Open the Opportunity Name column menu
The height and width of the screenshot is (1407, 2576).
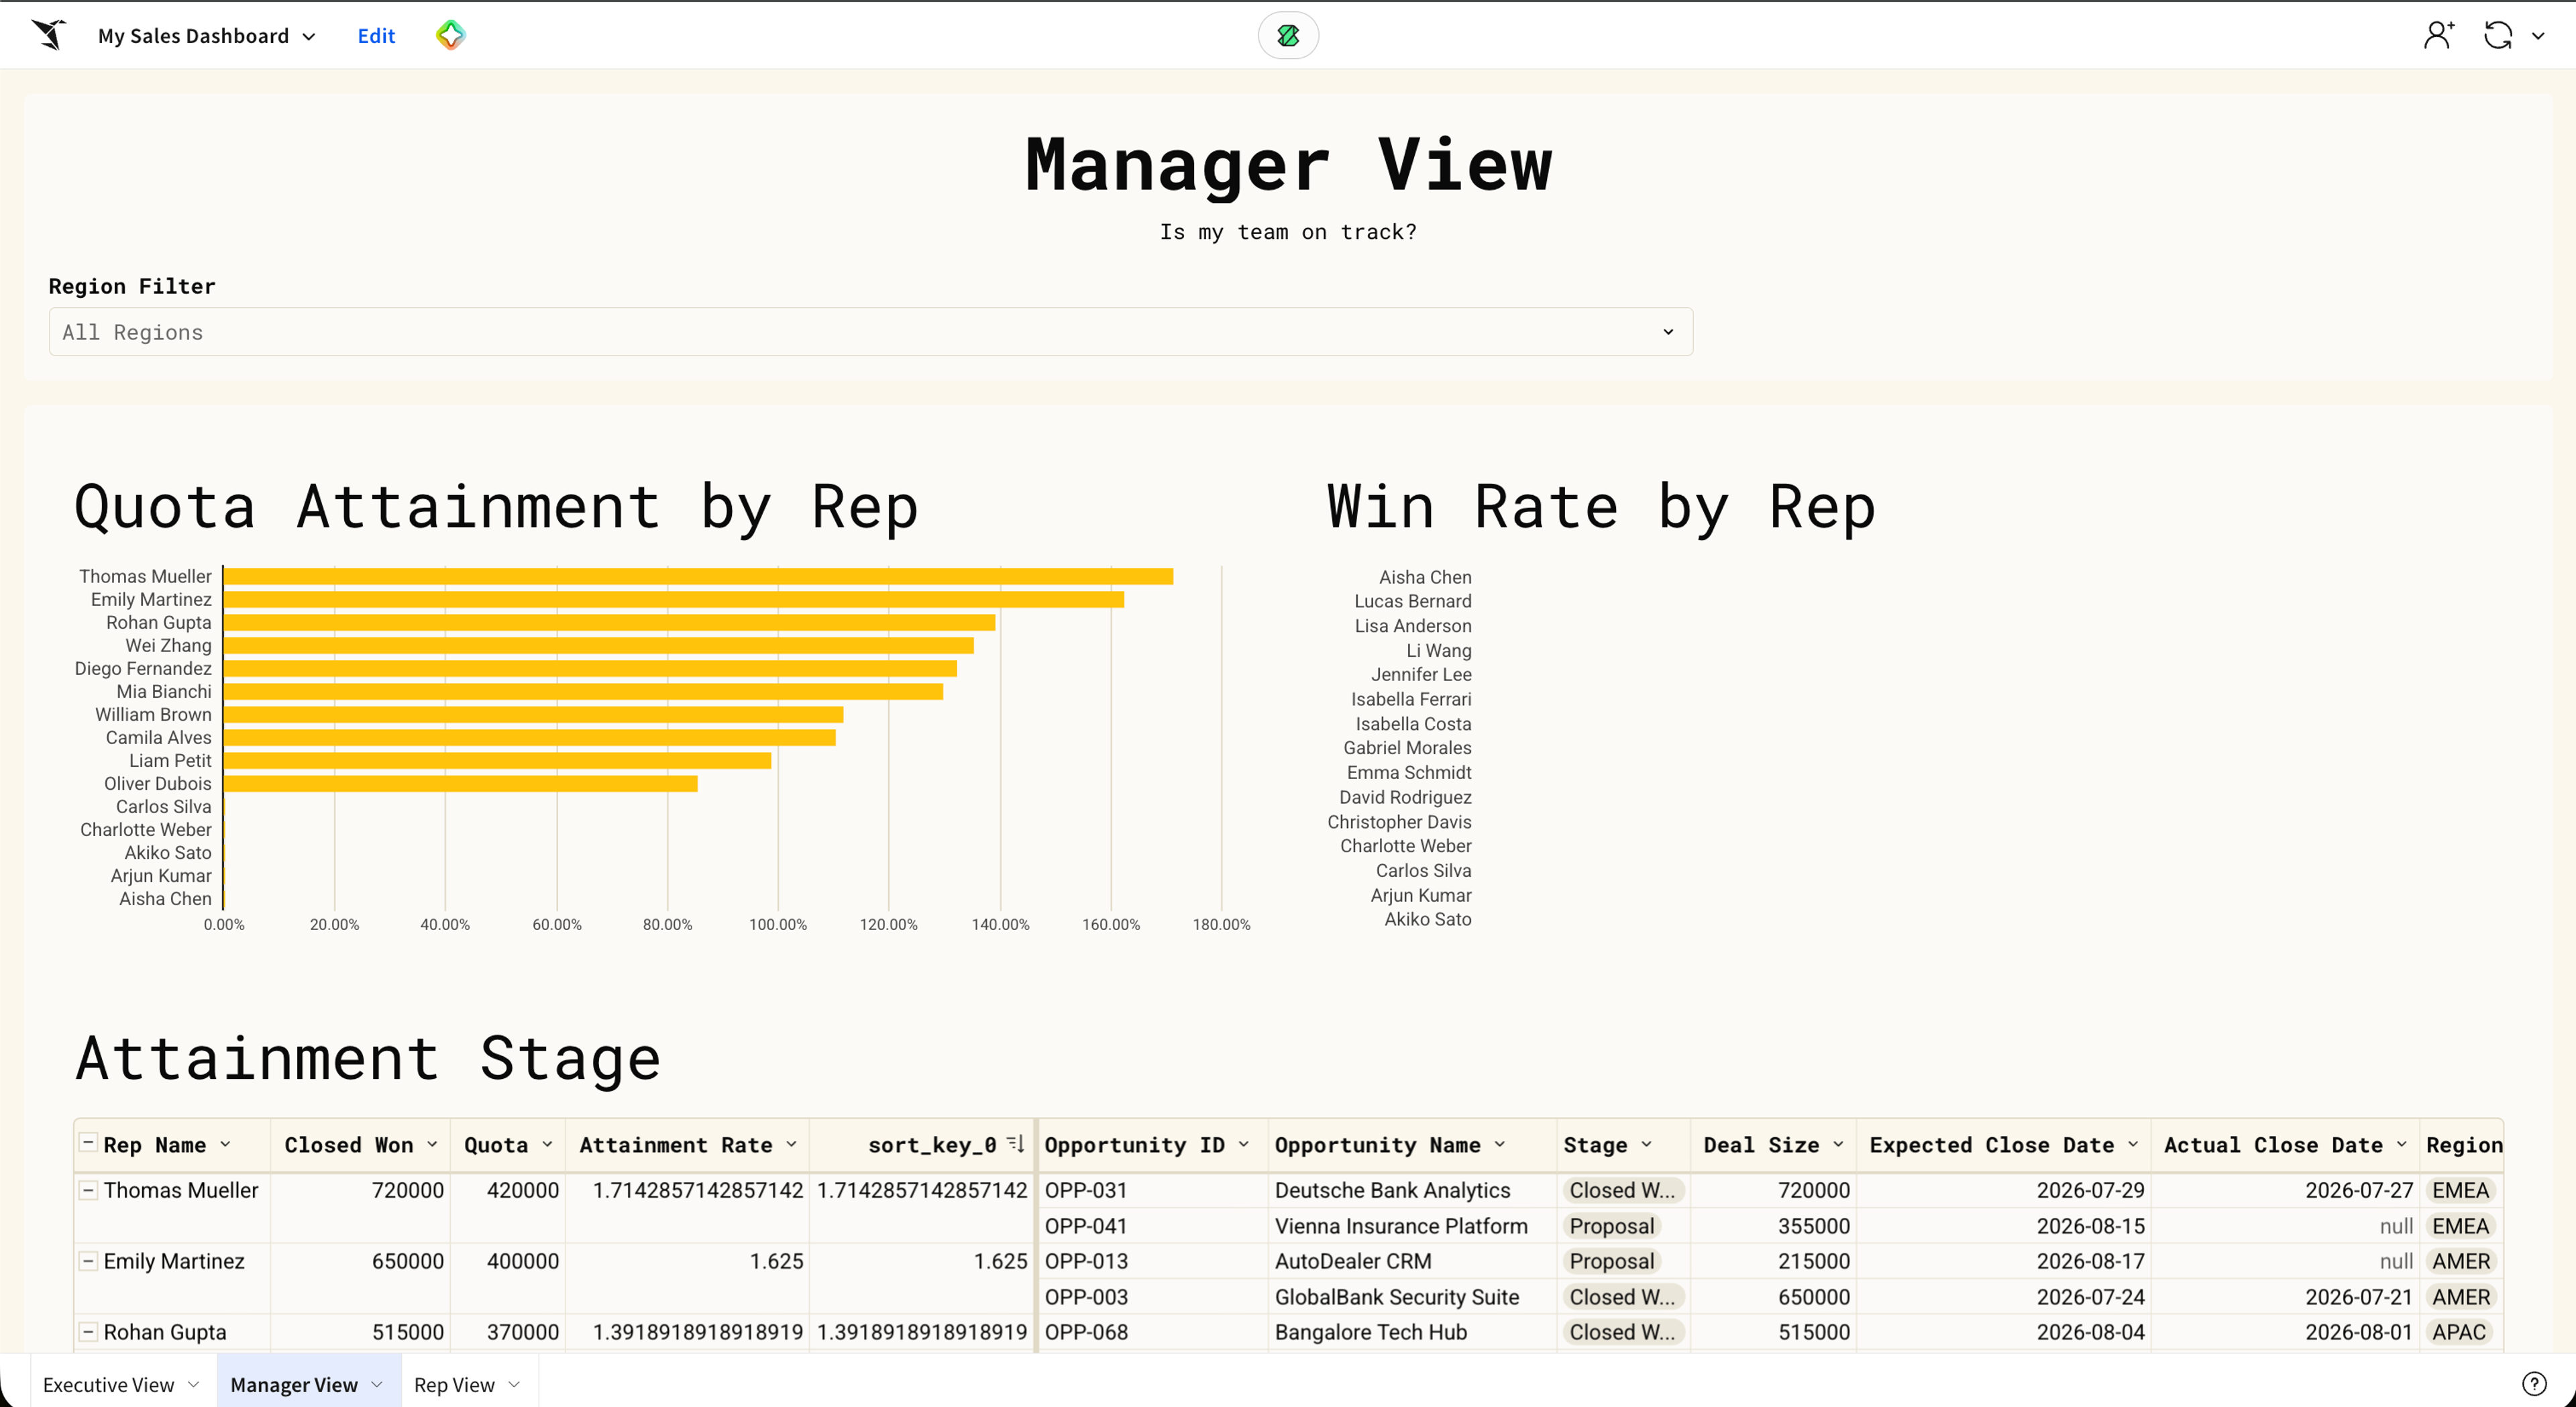[x=1500, y=1144]
